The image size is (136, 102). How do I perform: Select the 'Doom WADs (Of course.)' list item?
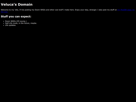click(16, 21)
